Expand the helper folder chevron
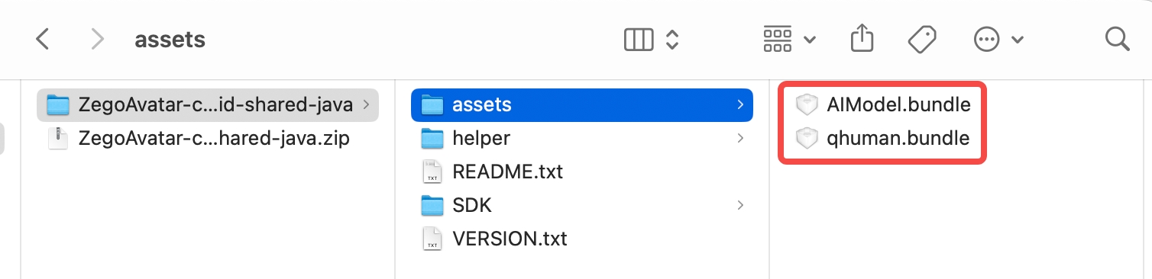Screen dimensions: 1152x279 click(740, 138)
